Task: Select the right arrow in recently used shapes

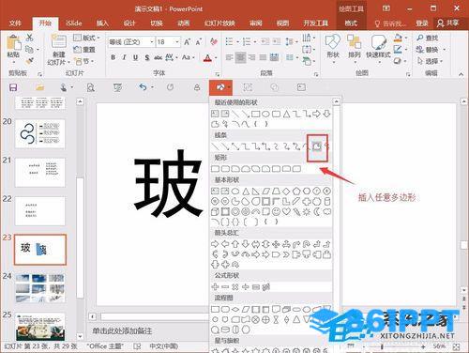Action: click(316, 114)
